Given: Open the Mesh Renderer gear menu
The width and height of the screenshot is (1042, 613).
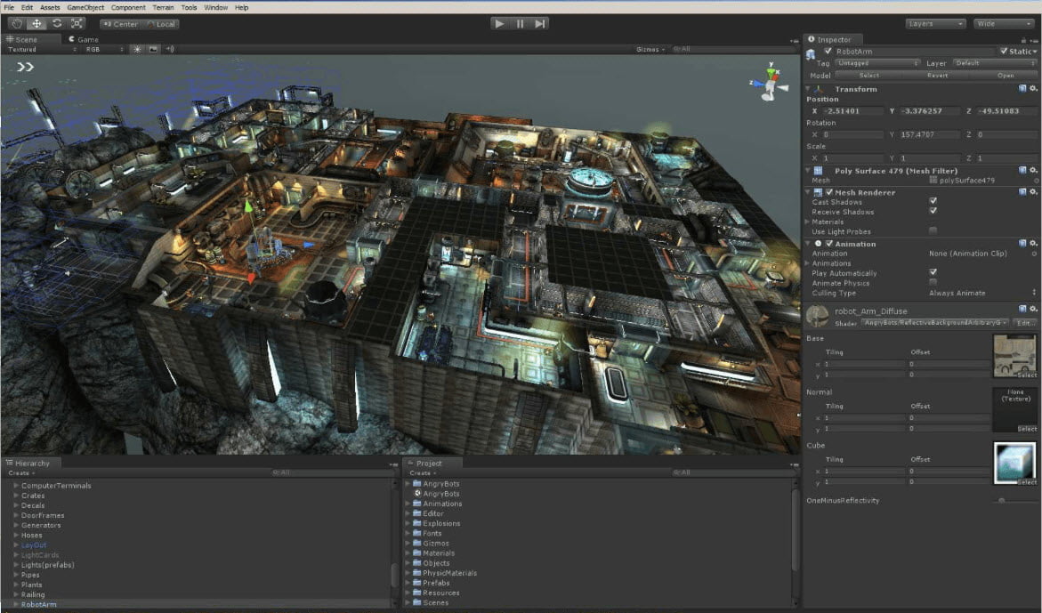Looking at the screenshot, I should pos(1033,192).
